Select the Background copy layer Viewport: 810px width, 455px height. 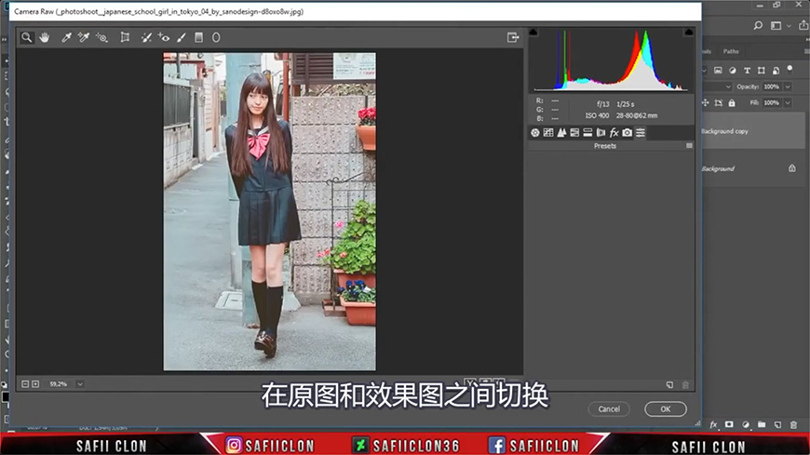pos(754,131)
